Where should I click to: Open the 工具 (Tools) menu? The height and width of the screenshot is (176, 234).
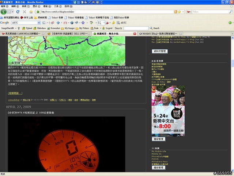58,6
